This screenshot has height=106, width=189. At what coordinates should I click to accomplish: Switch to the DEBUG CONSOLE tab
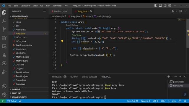coord(89,77)
